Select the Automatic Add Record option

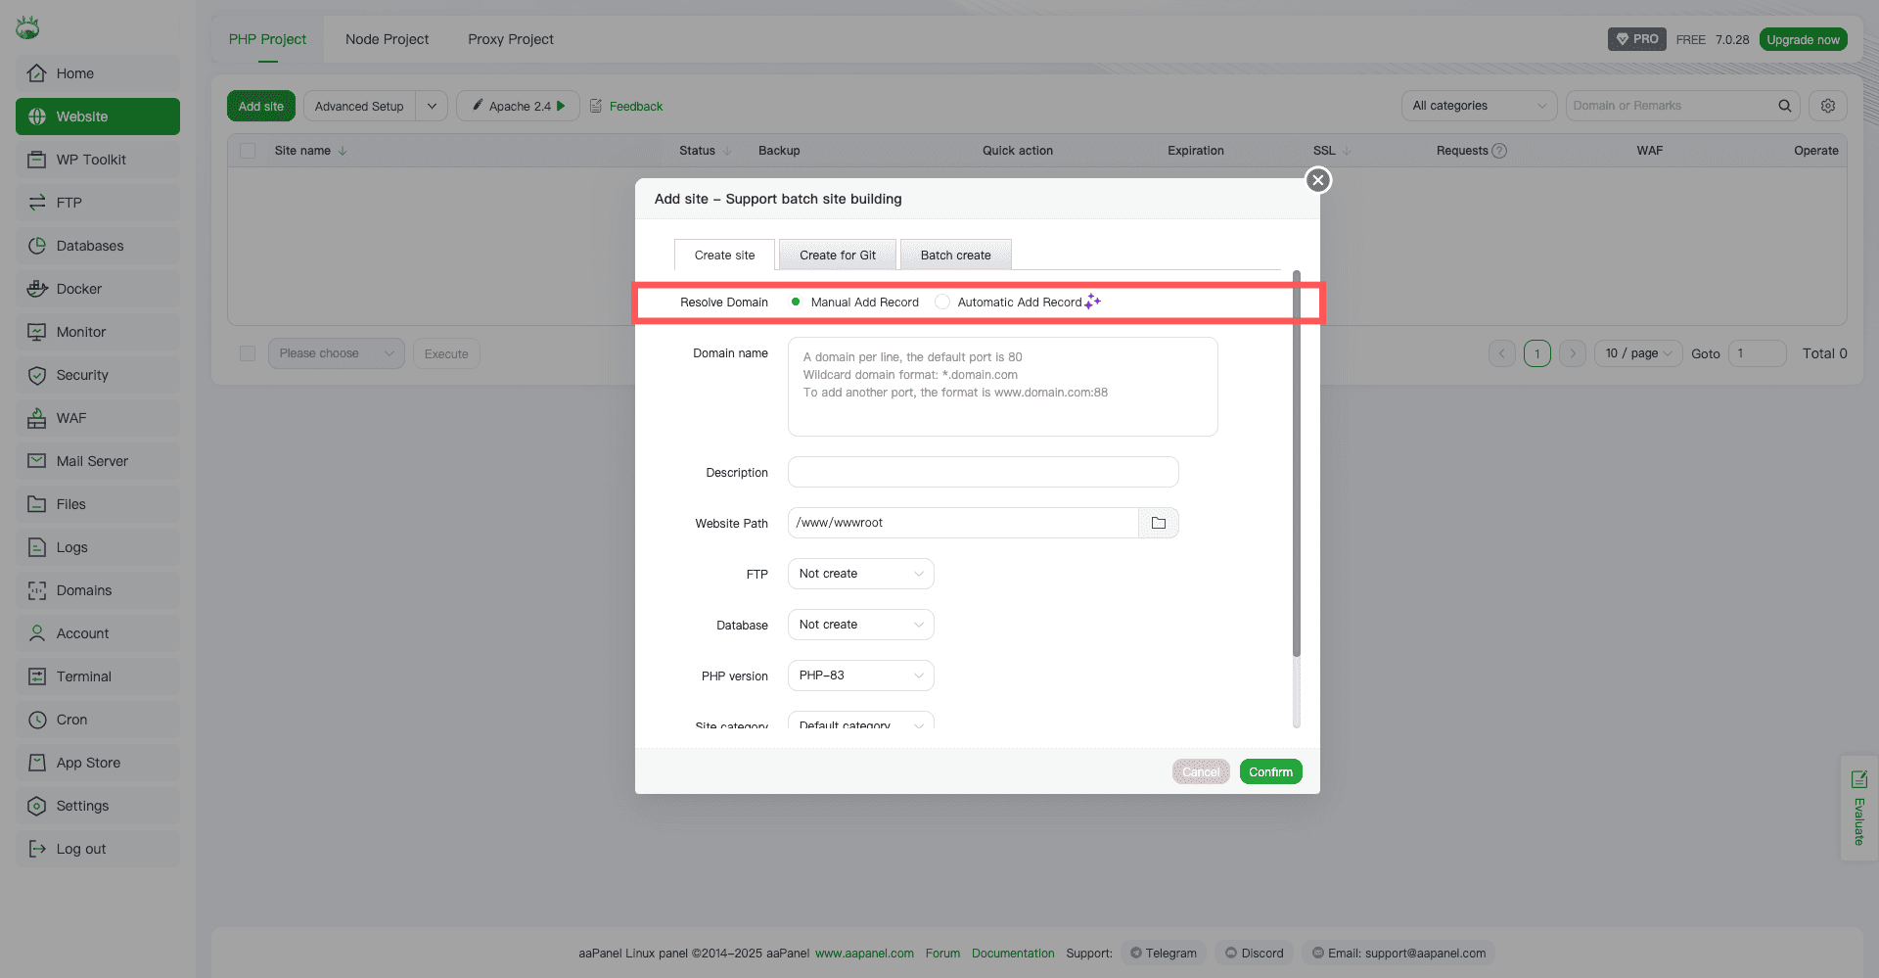coord(942,302)
